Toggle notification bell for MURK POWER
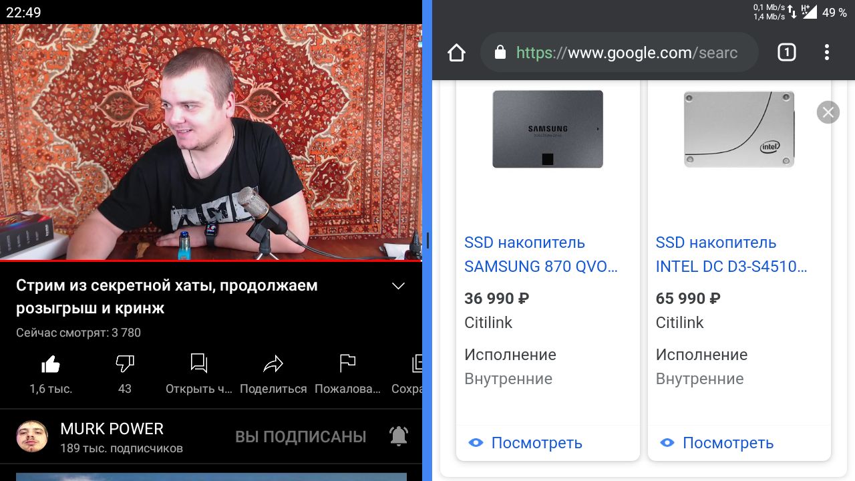Screen dimensions: 855x481 [x=399, y=436]
